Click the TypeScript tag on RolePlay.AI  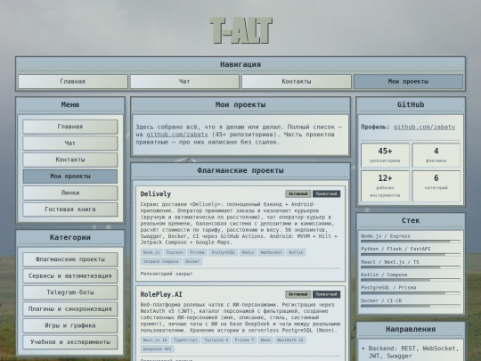point(185,340)
